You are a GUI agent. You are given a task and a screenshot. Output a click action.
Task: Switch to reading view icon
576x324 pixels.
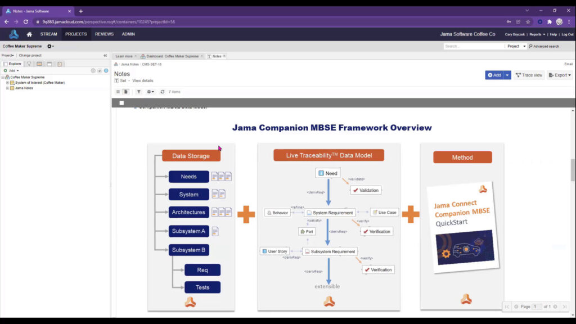tap(125, 92)
